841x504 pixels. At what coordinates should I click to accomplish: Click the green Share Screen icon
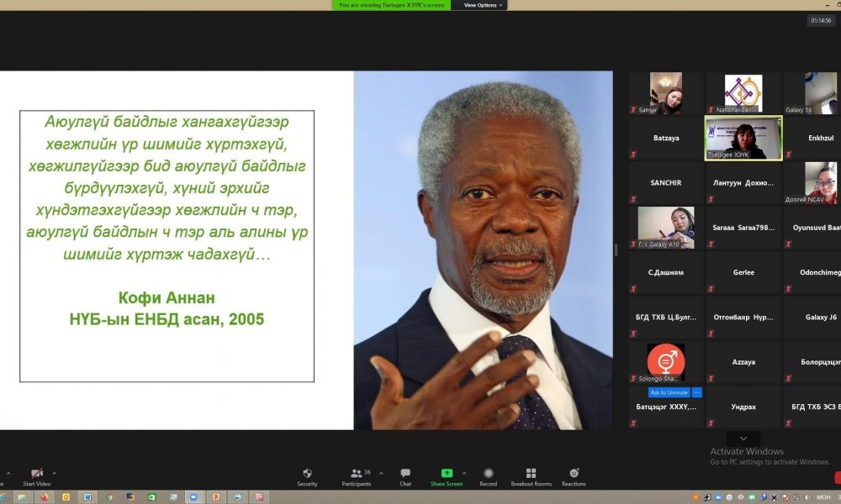pyautogui.click(x=447, y=474)
